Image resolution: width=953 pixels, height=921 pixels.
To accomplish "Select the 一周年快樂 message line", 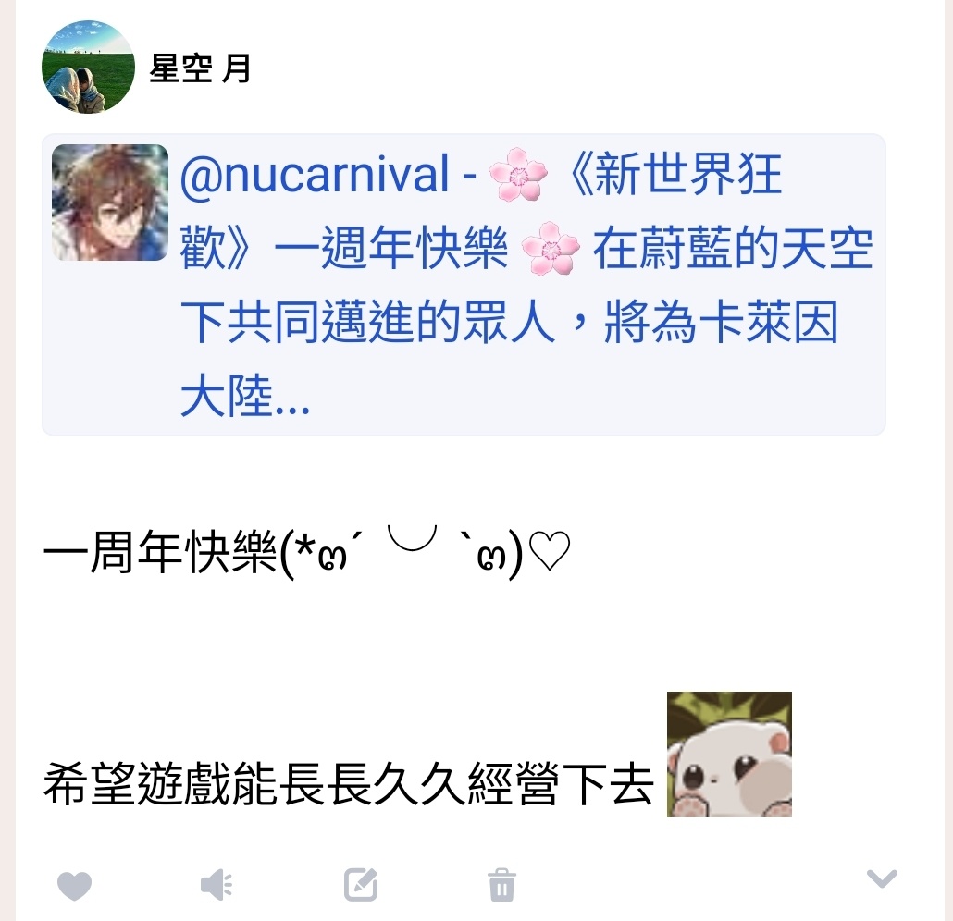I will tap(307, 552).
